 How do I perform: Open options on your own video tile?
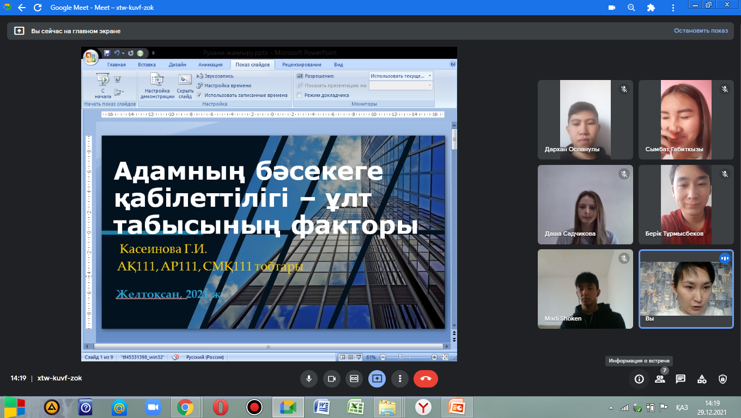pos(725,259)
